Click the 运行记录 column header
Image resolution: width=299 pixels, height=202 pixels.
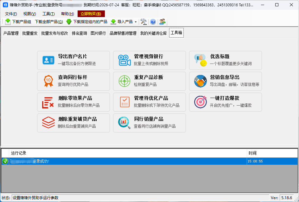pos(127,153)
